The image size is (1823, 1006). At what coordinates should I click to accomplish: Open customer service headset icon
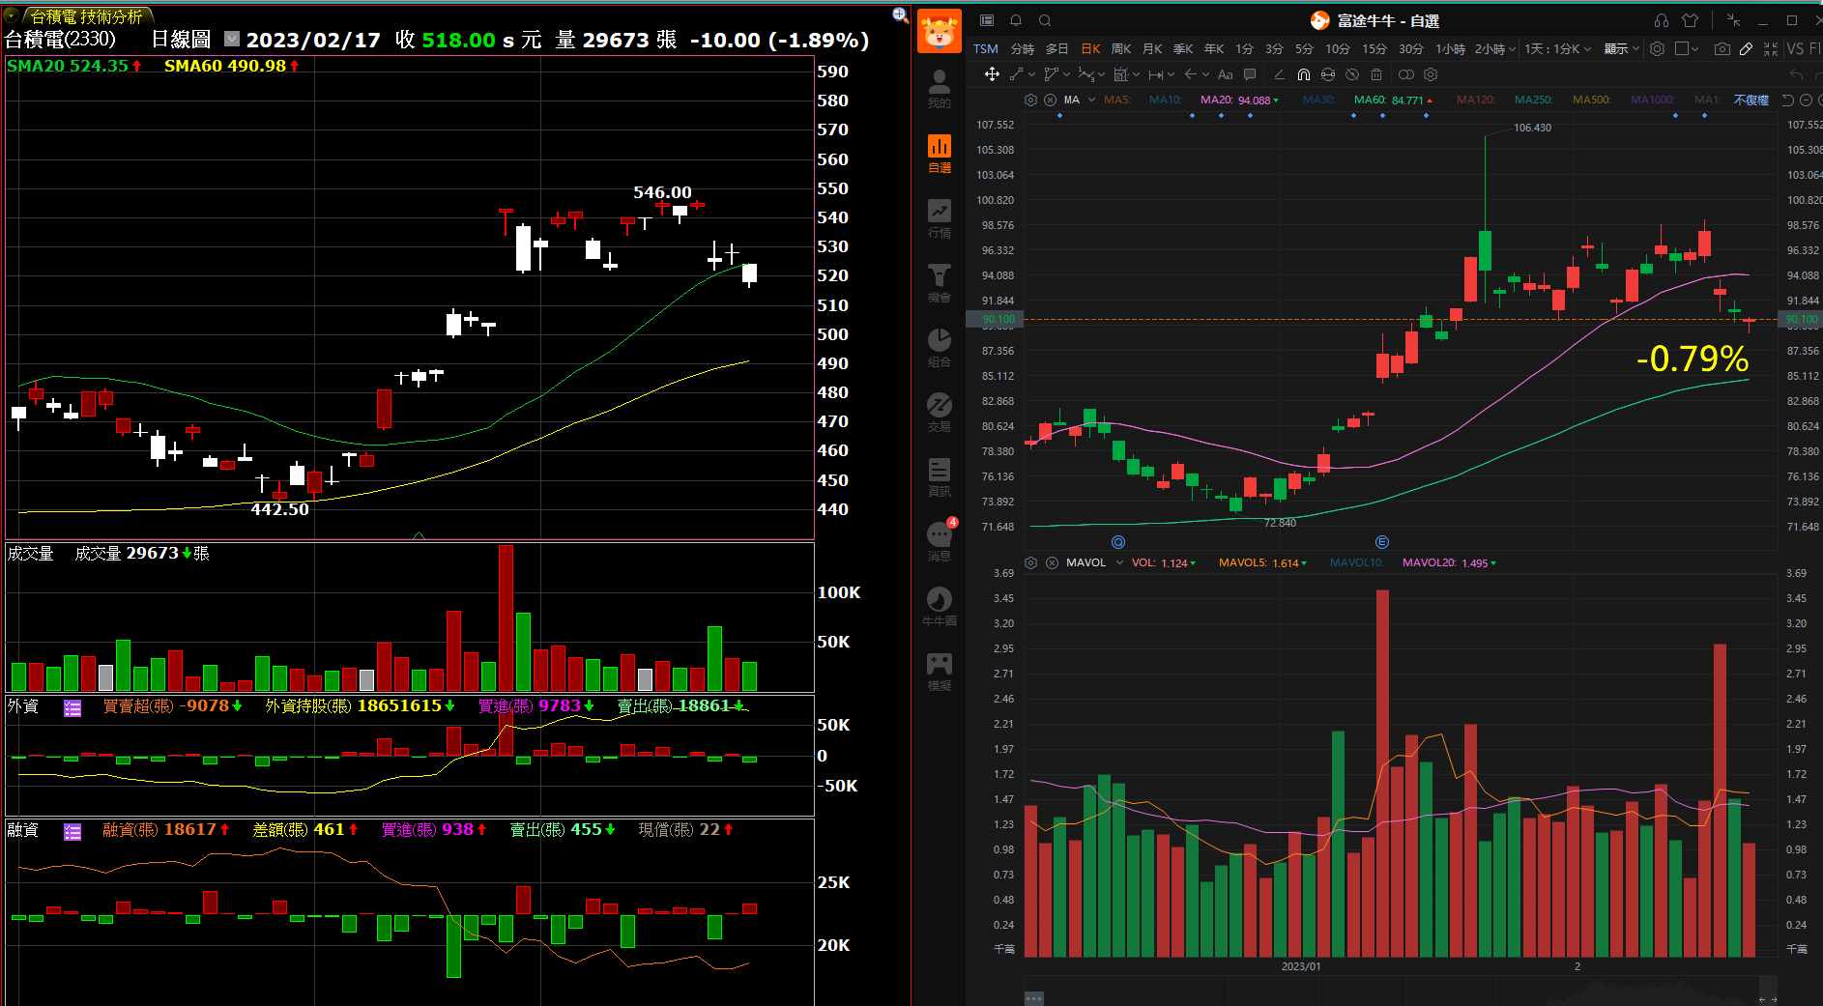[1662, 20]
